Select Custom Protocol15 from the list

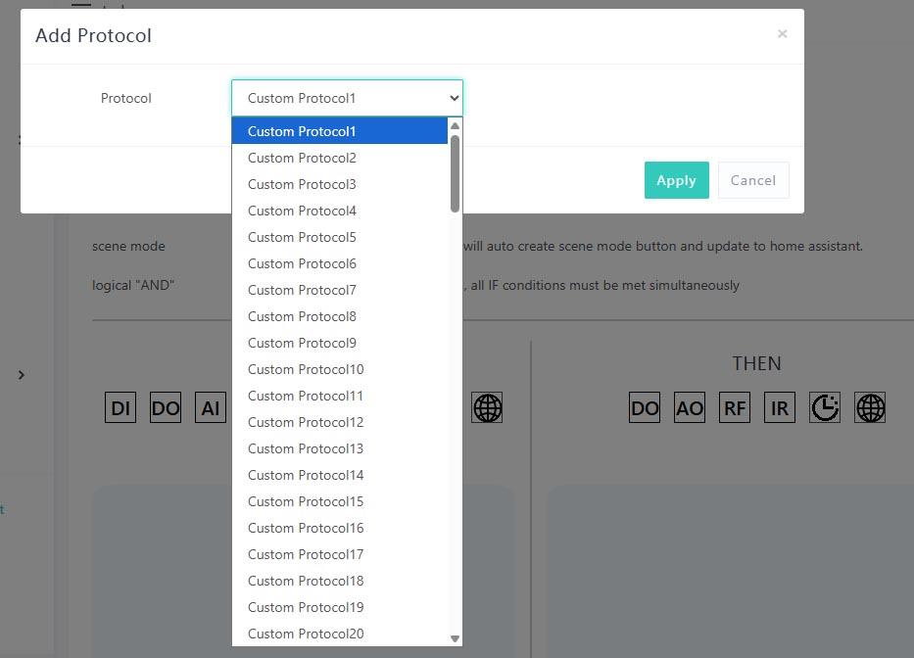[305, 501]
